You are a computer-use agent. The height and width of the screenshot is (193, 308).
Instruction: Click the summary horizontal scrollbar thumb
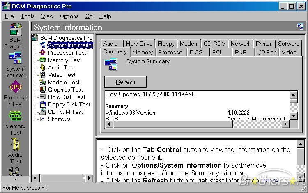173,124
